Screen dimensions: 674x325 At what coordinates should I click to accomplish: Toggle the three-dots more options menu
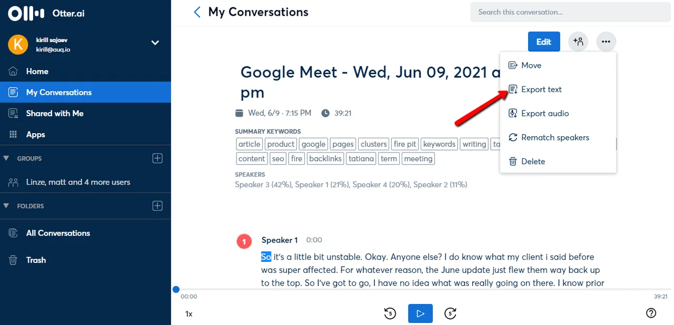pyautogui.click(x=606, y=42)
